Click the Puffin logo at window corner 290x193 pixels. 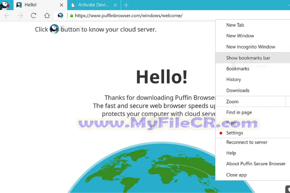pyautogui.click(x=5, y=5)
